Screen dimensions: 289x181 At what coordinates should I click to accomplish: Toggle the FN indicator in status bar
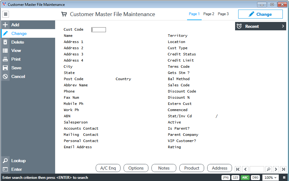pos(226,178)
